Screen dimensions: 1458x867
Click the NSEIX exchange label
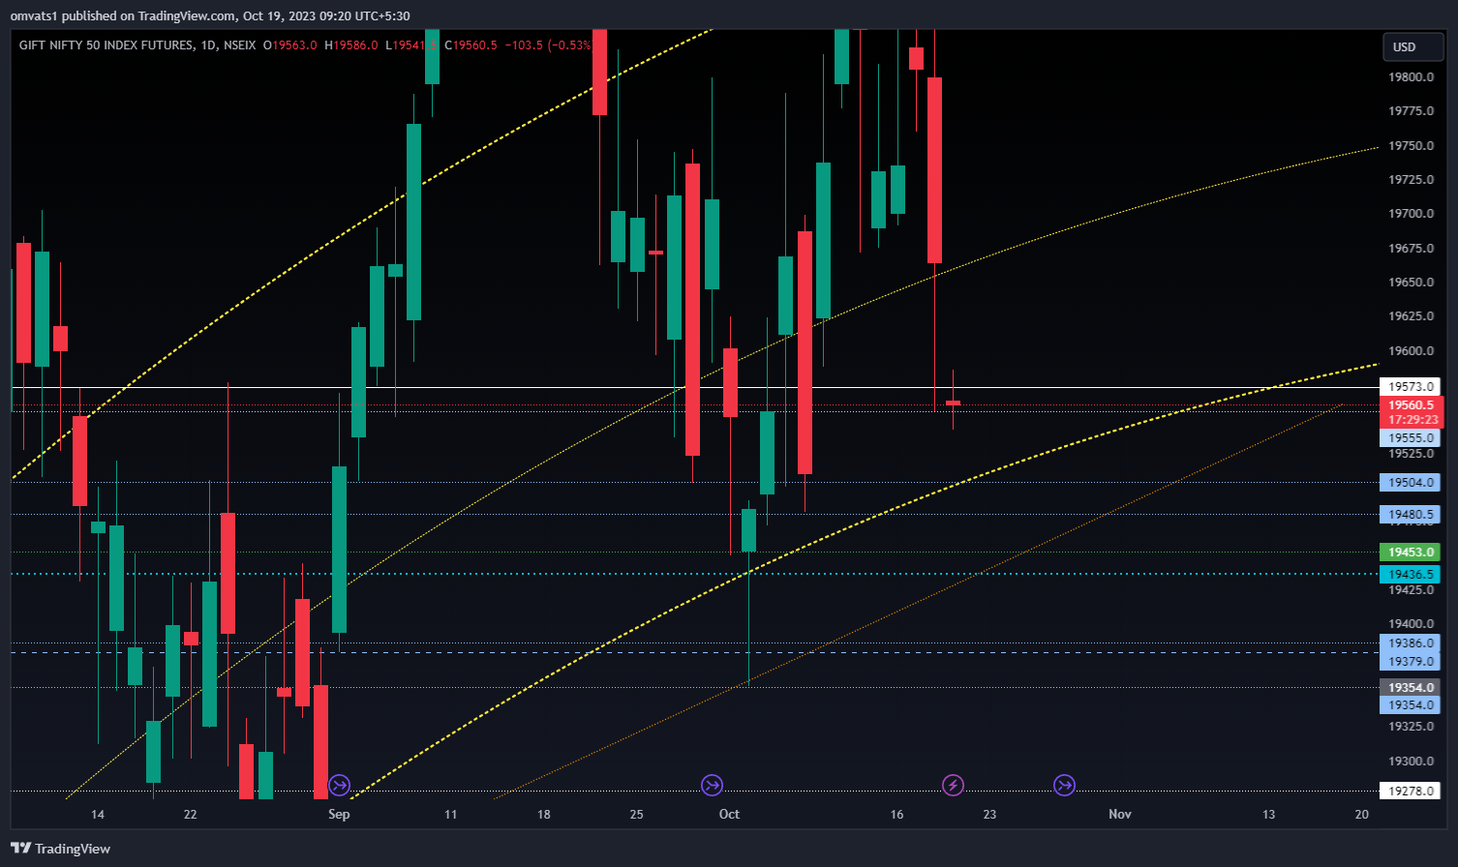(240, 45)
